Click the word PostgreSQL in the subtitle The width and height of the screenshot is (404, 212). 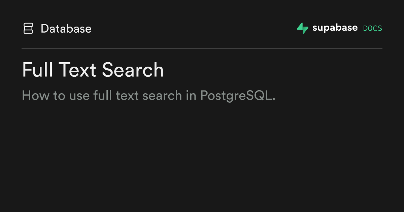238,96
